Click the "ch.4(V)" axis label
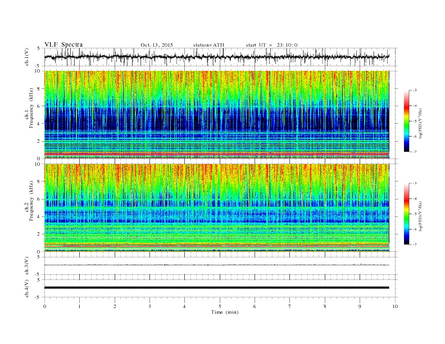This screenshot has height=344, width=445. click(x=27, y=288)
